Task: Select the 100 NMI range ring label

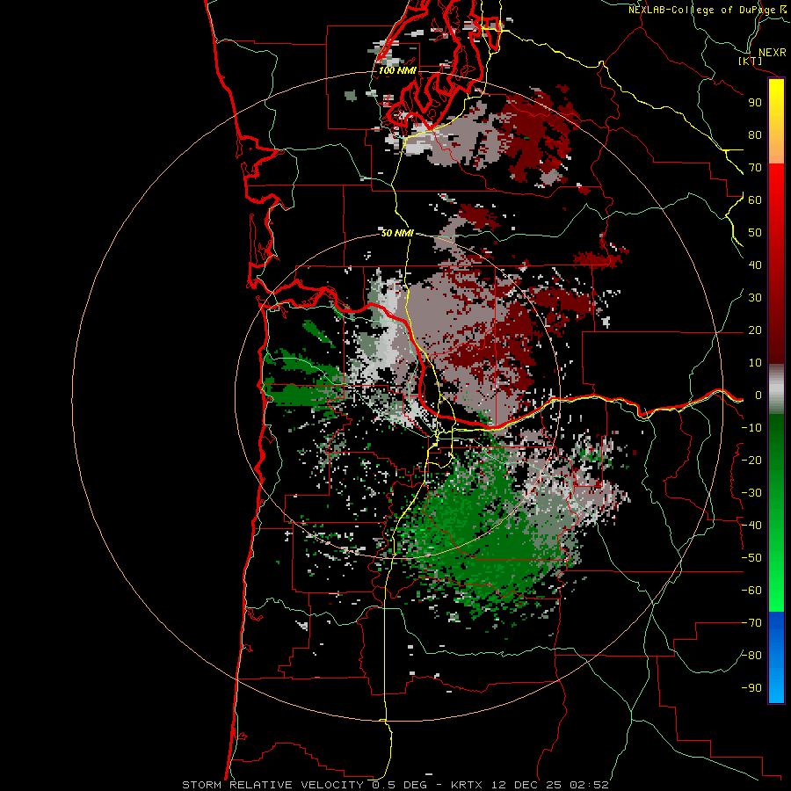Action: [397, 70]
